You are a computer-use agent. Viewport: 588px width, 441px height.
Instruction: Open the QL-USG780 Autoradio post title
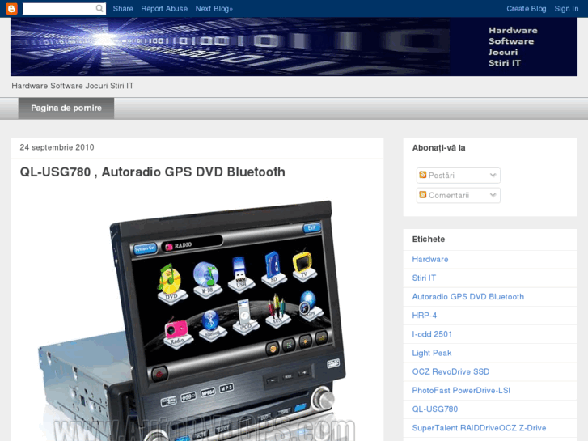pyautogui.click(x=152, y=172)
